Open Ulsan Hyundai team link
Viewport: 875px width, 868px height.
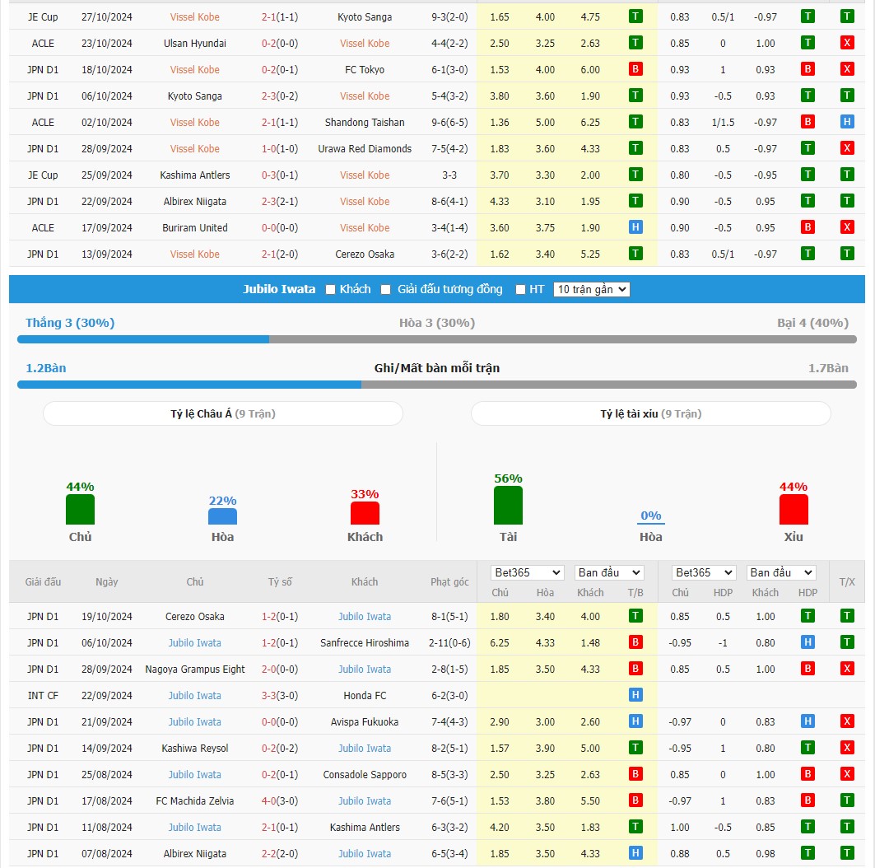point(195,44)
